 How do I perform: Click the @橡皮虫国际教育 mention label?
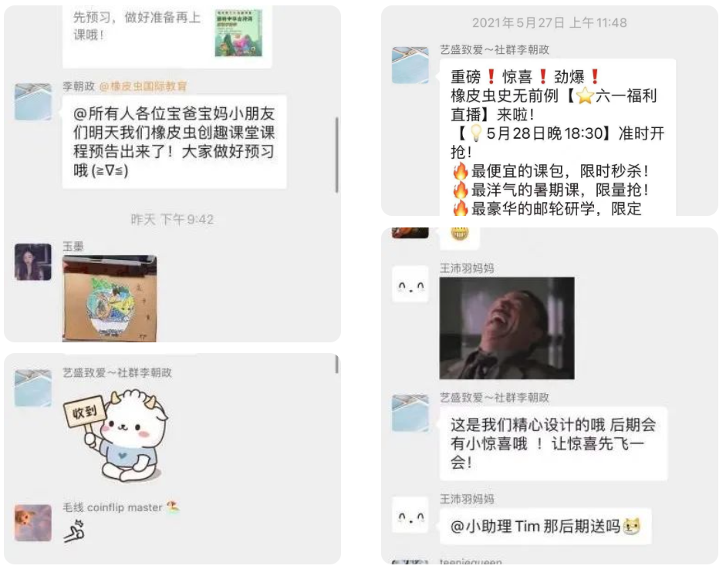click(143, 86)
